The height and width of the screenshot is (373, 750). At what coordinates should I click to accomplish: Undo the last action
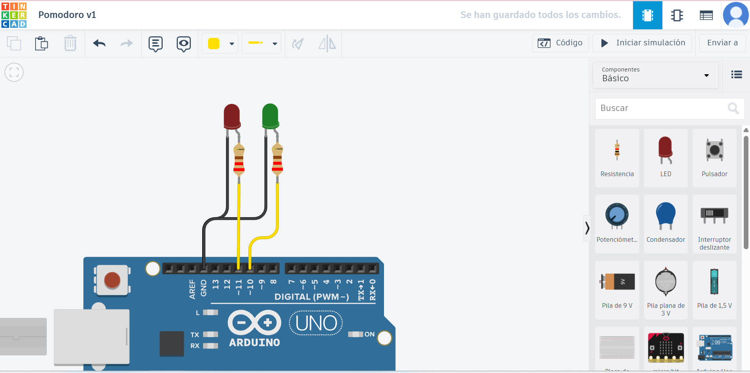(99, 43)
